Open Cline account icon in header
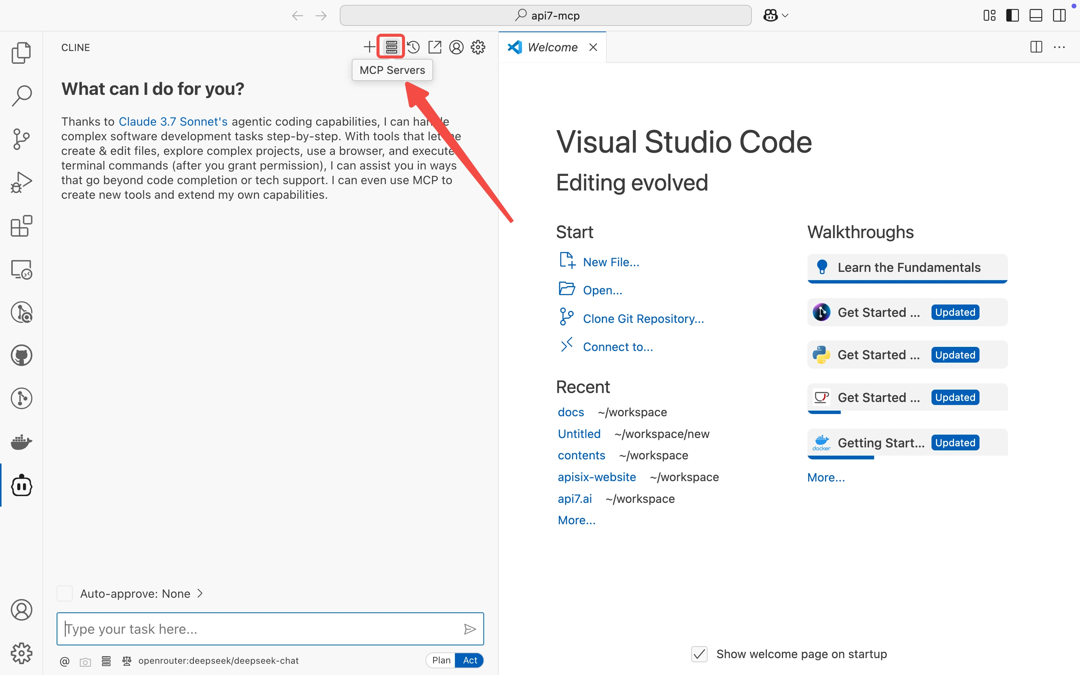Image resolution: width=1080 pixels, height=675 pixels. (456, 47)
